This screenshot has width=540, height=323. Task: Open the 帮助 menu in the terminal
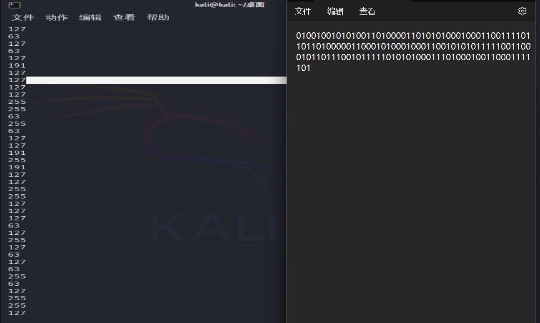coord(158,17)
